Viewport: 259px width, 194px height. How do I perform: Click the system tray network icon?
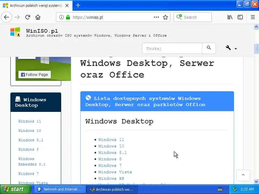235,189
